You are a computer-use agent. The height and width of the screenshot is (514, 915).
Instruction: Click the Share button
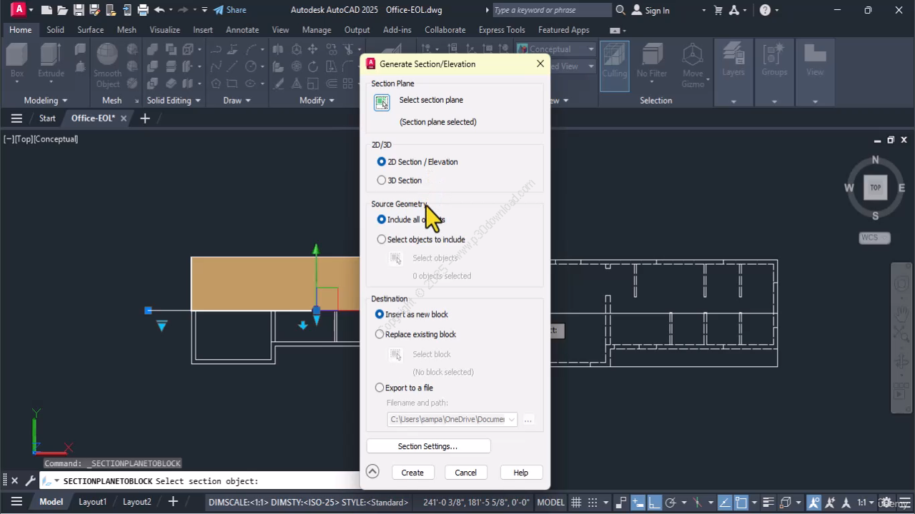[229, 10]
